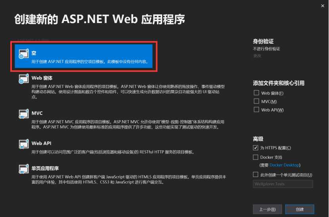Select the 单页应用程序 template title

[x=45, y=168]
